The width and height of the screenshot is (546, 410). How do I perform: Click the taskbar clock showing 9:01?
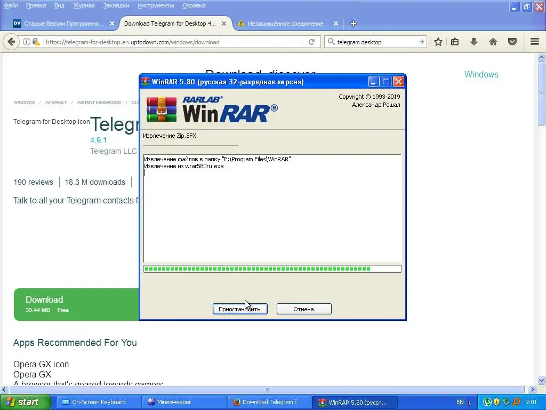tap(531, 402)
